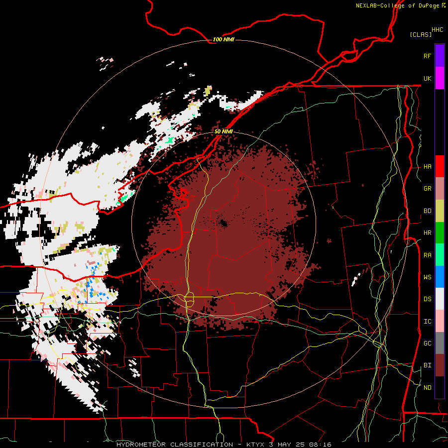Click the UK magenta legend swatch

pos(440,78)
